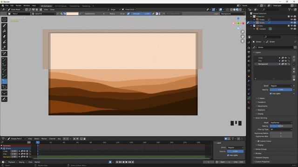Toggle Use Lights checkbox in timeline Layer panel

tap(228, 155)
